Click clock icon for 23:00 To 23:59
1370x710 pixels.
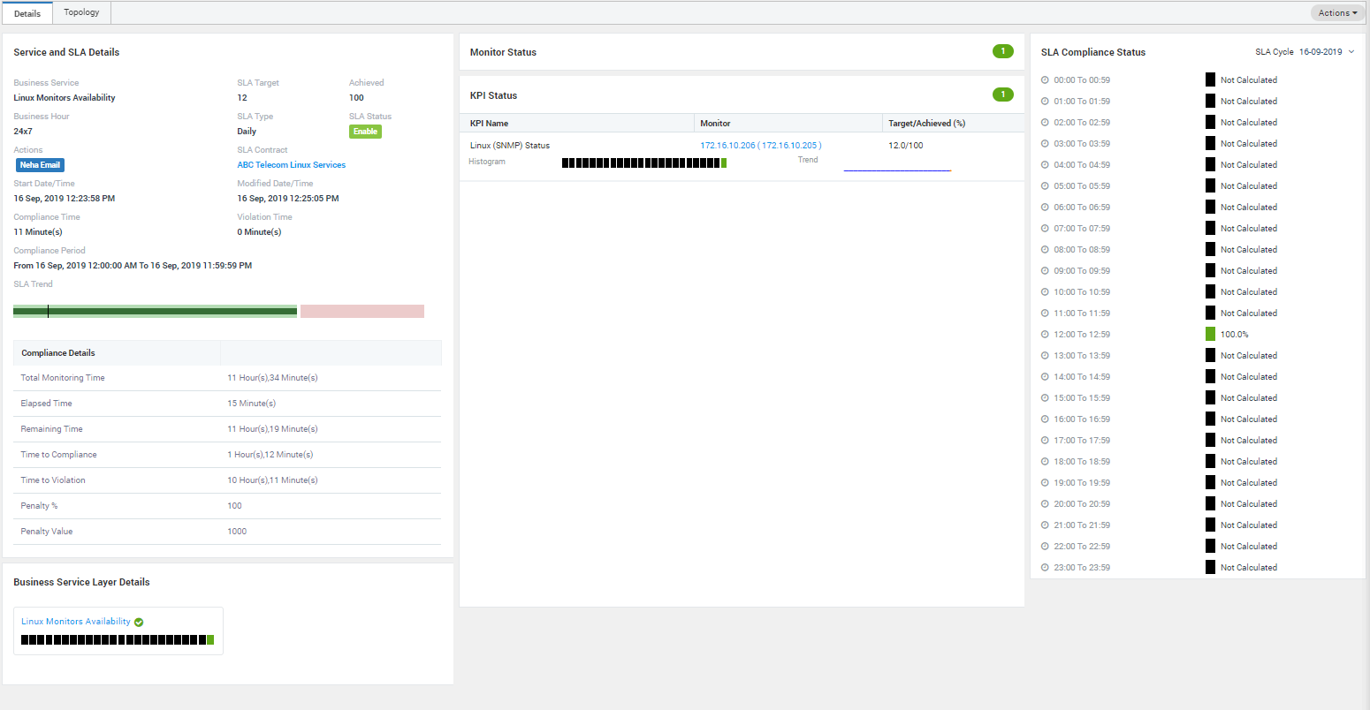tap(1045, 568)
